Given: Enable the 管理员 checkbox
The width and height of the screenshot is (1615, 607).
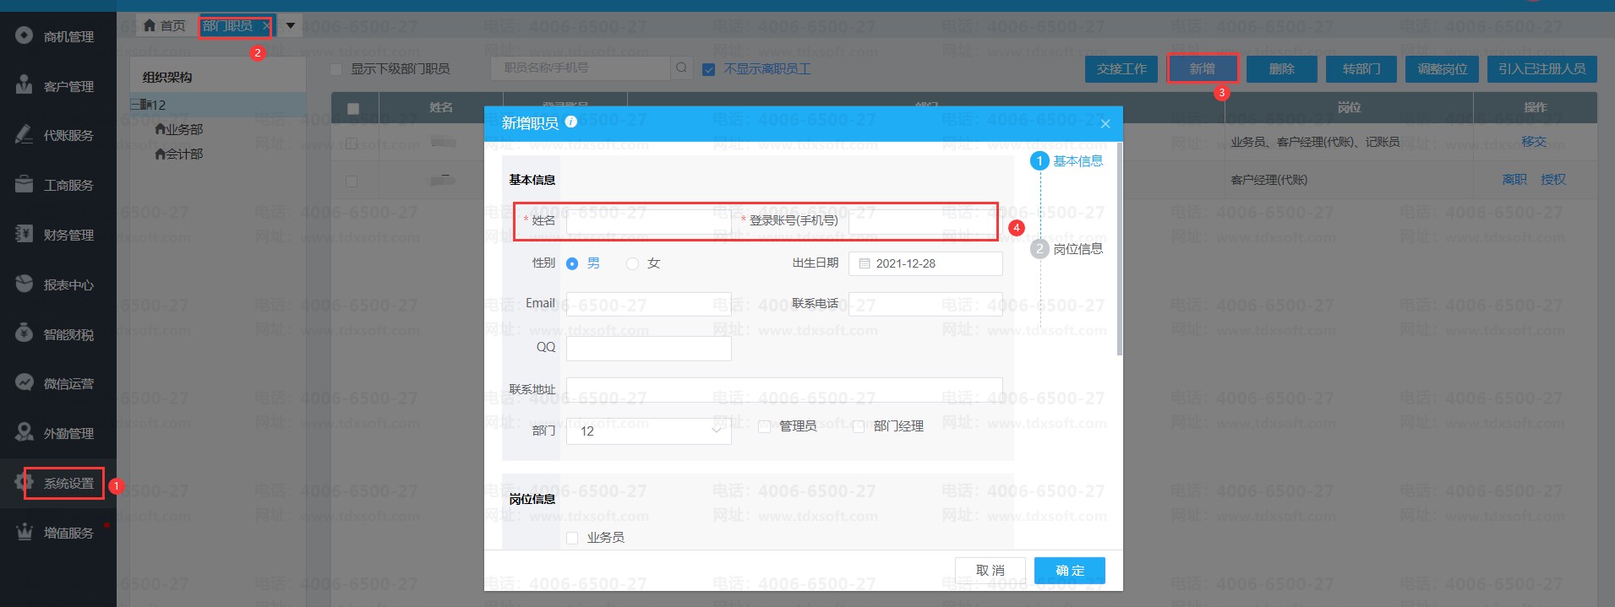Looking at the screenshot, I should click(x=764, y=426).
